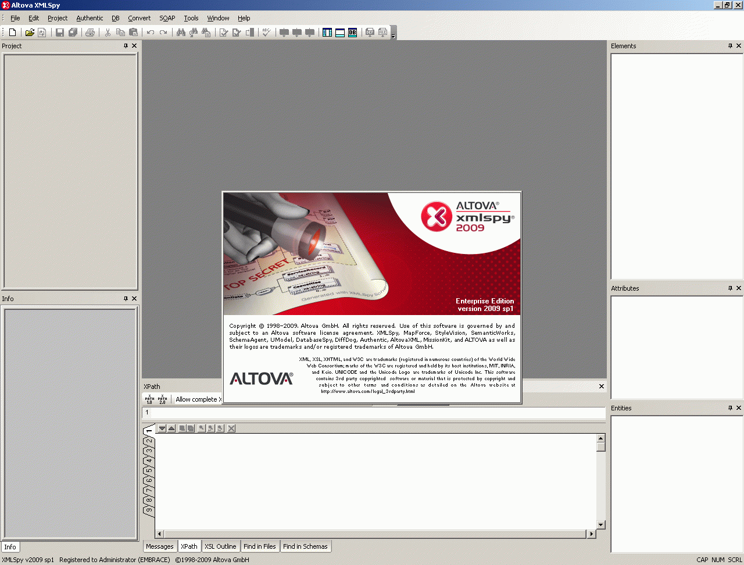
Task: Open the Authentic menu
Action: tap(90, 18)
